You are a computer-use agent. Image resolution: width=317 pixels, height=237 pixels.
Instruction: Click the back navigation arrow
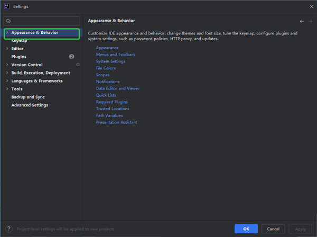(302, 21)
